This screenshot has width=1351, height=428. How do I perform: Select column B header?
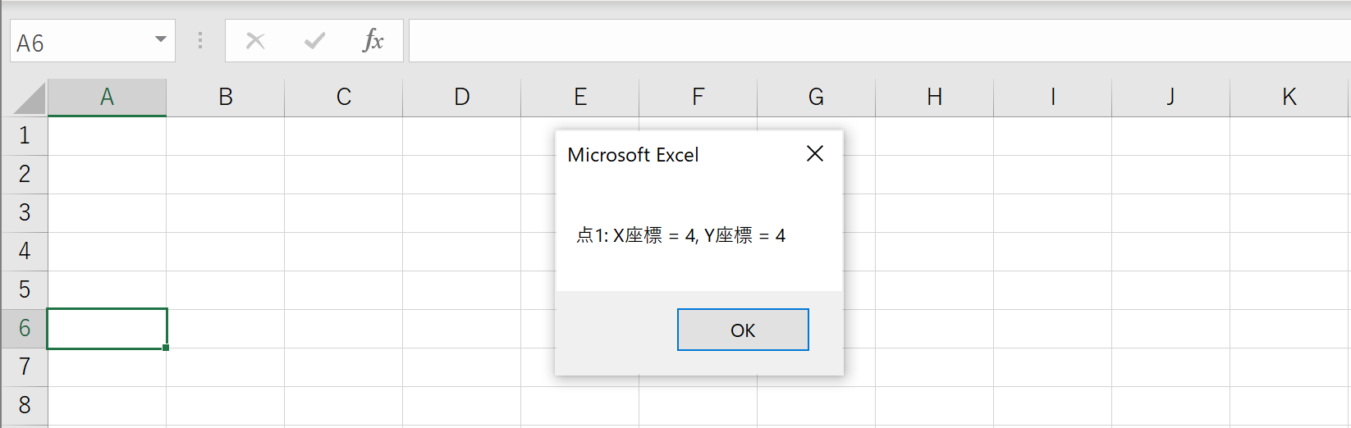(x=226, y=98)
